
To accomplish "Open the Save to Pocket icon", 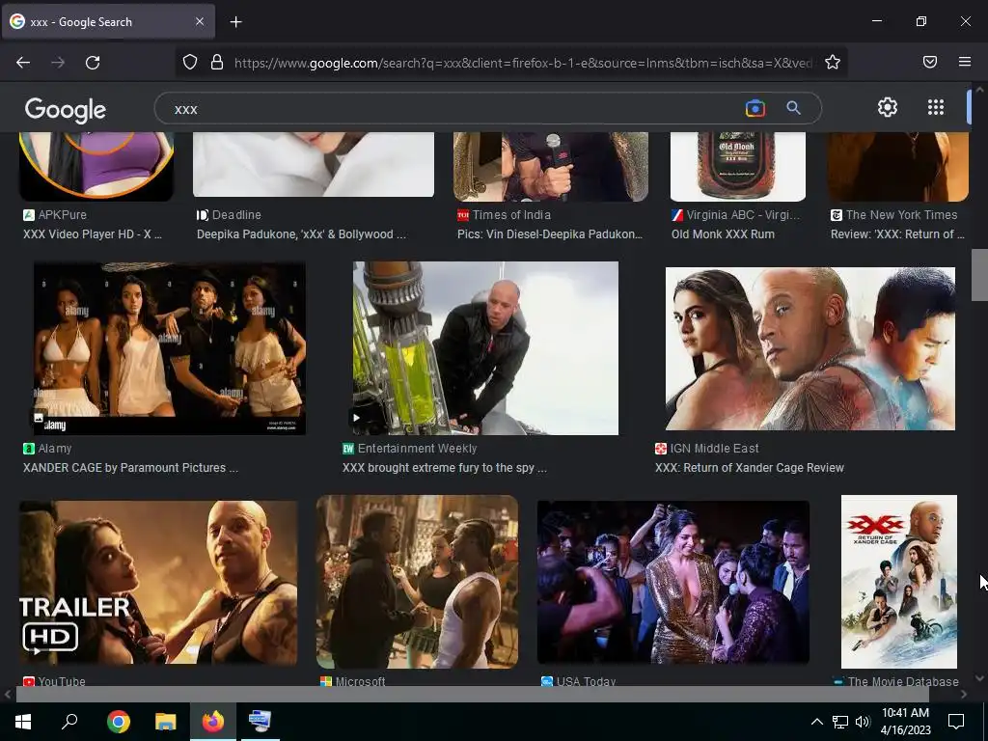I will click(x=929, y=62).
